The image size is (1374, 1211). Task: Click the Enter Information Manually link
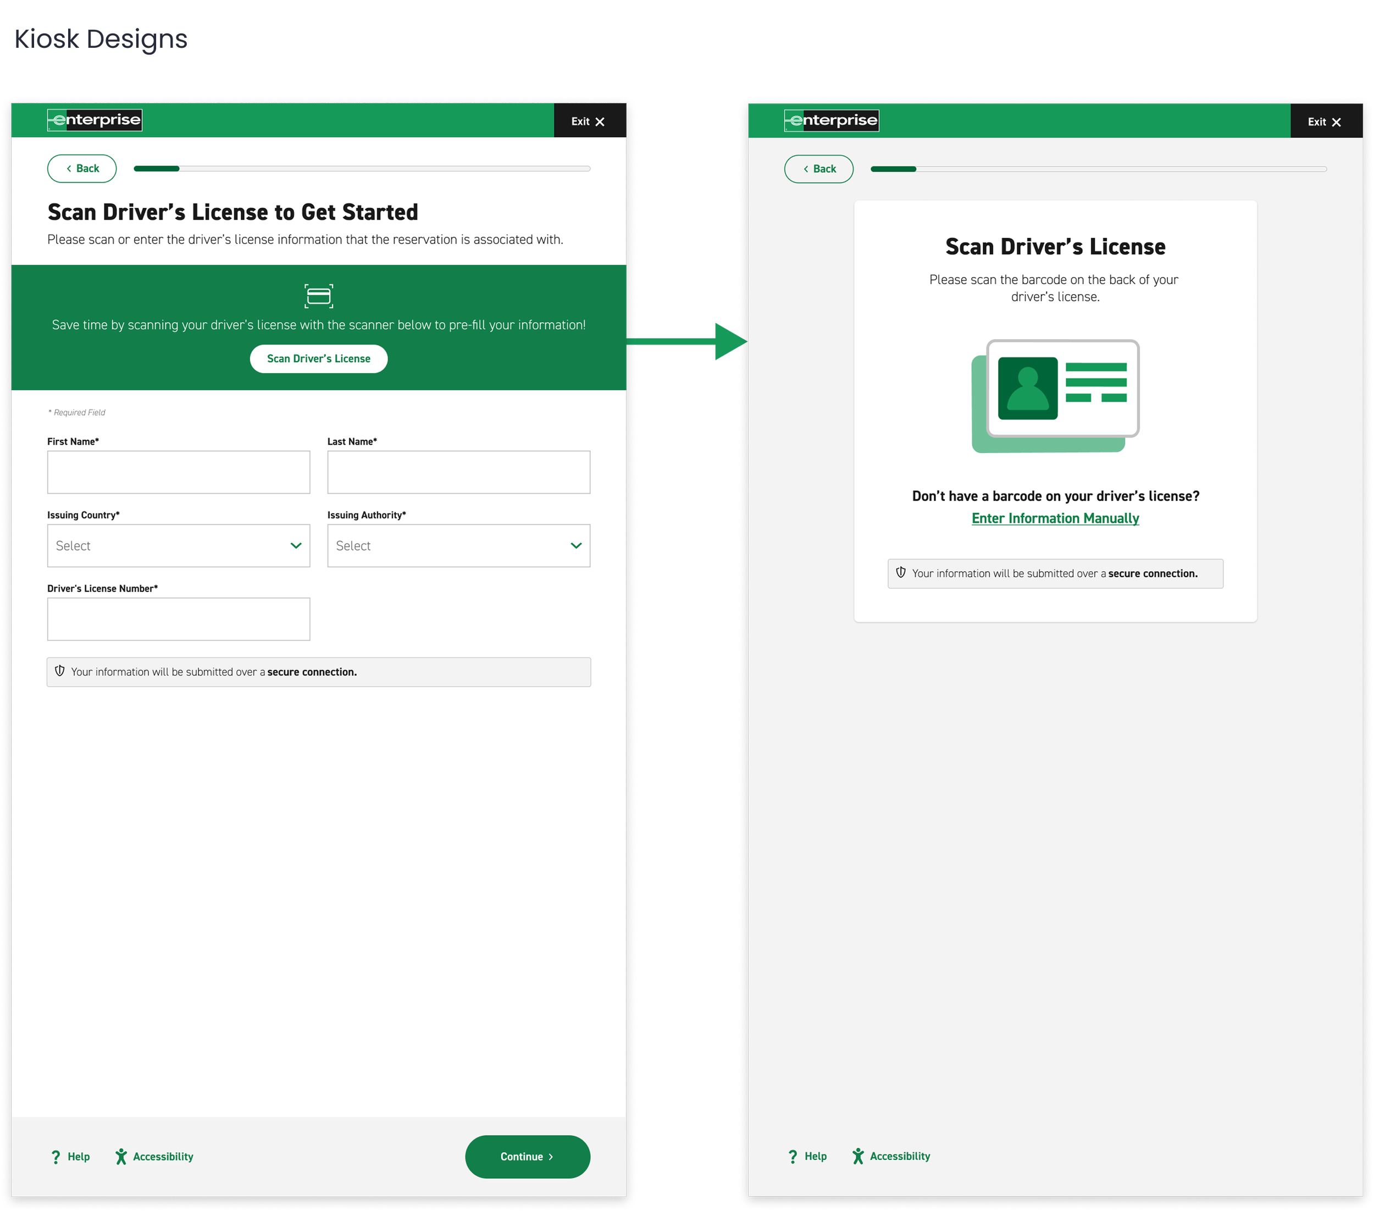point(1055,518)
